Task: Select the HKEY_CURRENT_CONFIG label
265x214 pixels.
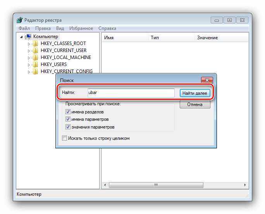Action: click(67, 71)
